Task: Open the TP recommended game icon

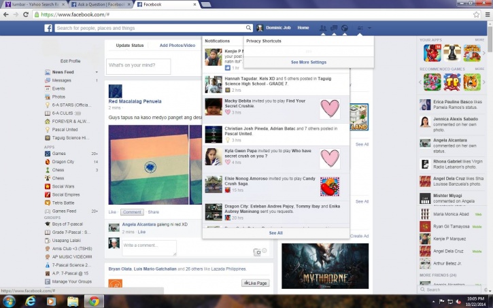Action: [x=452, y=82]
